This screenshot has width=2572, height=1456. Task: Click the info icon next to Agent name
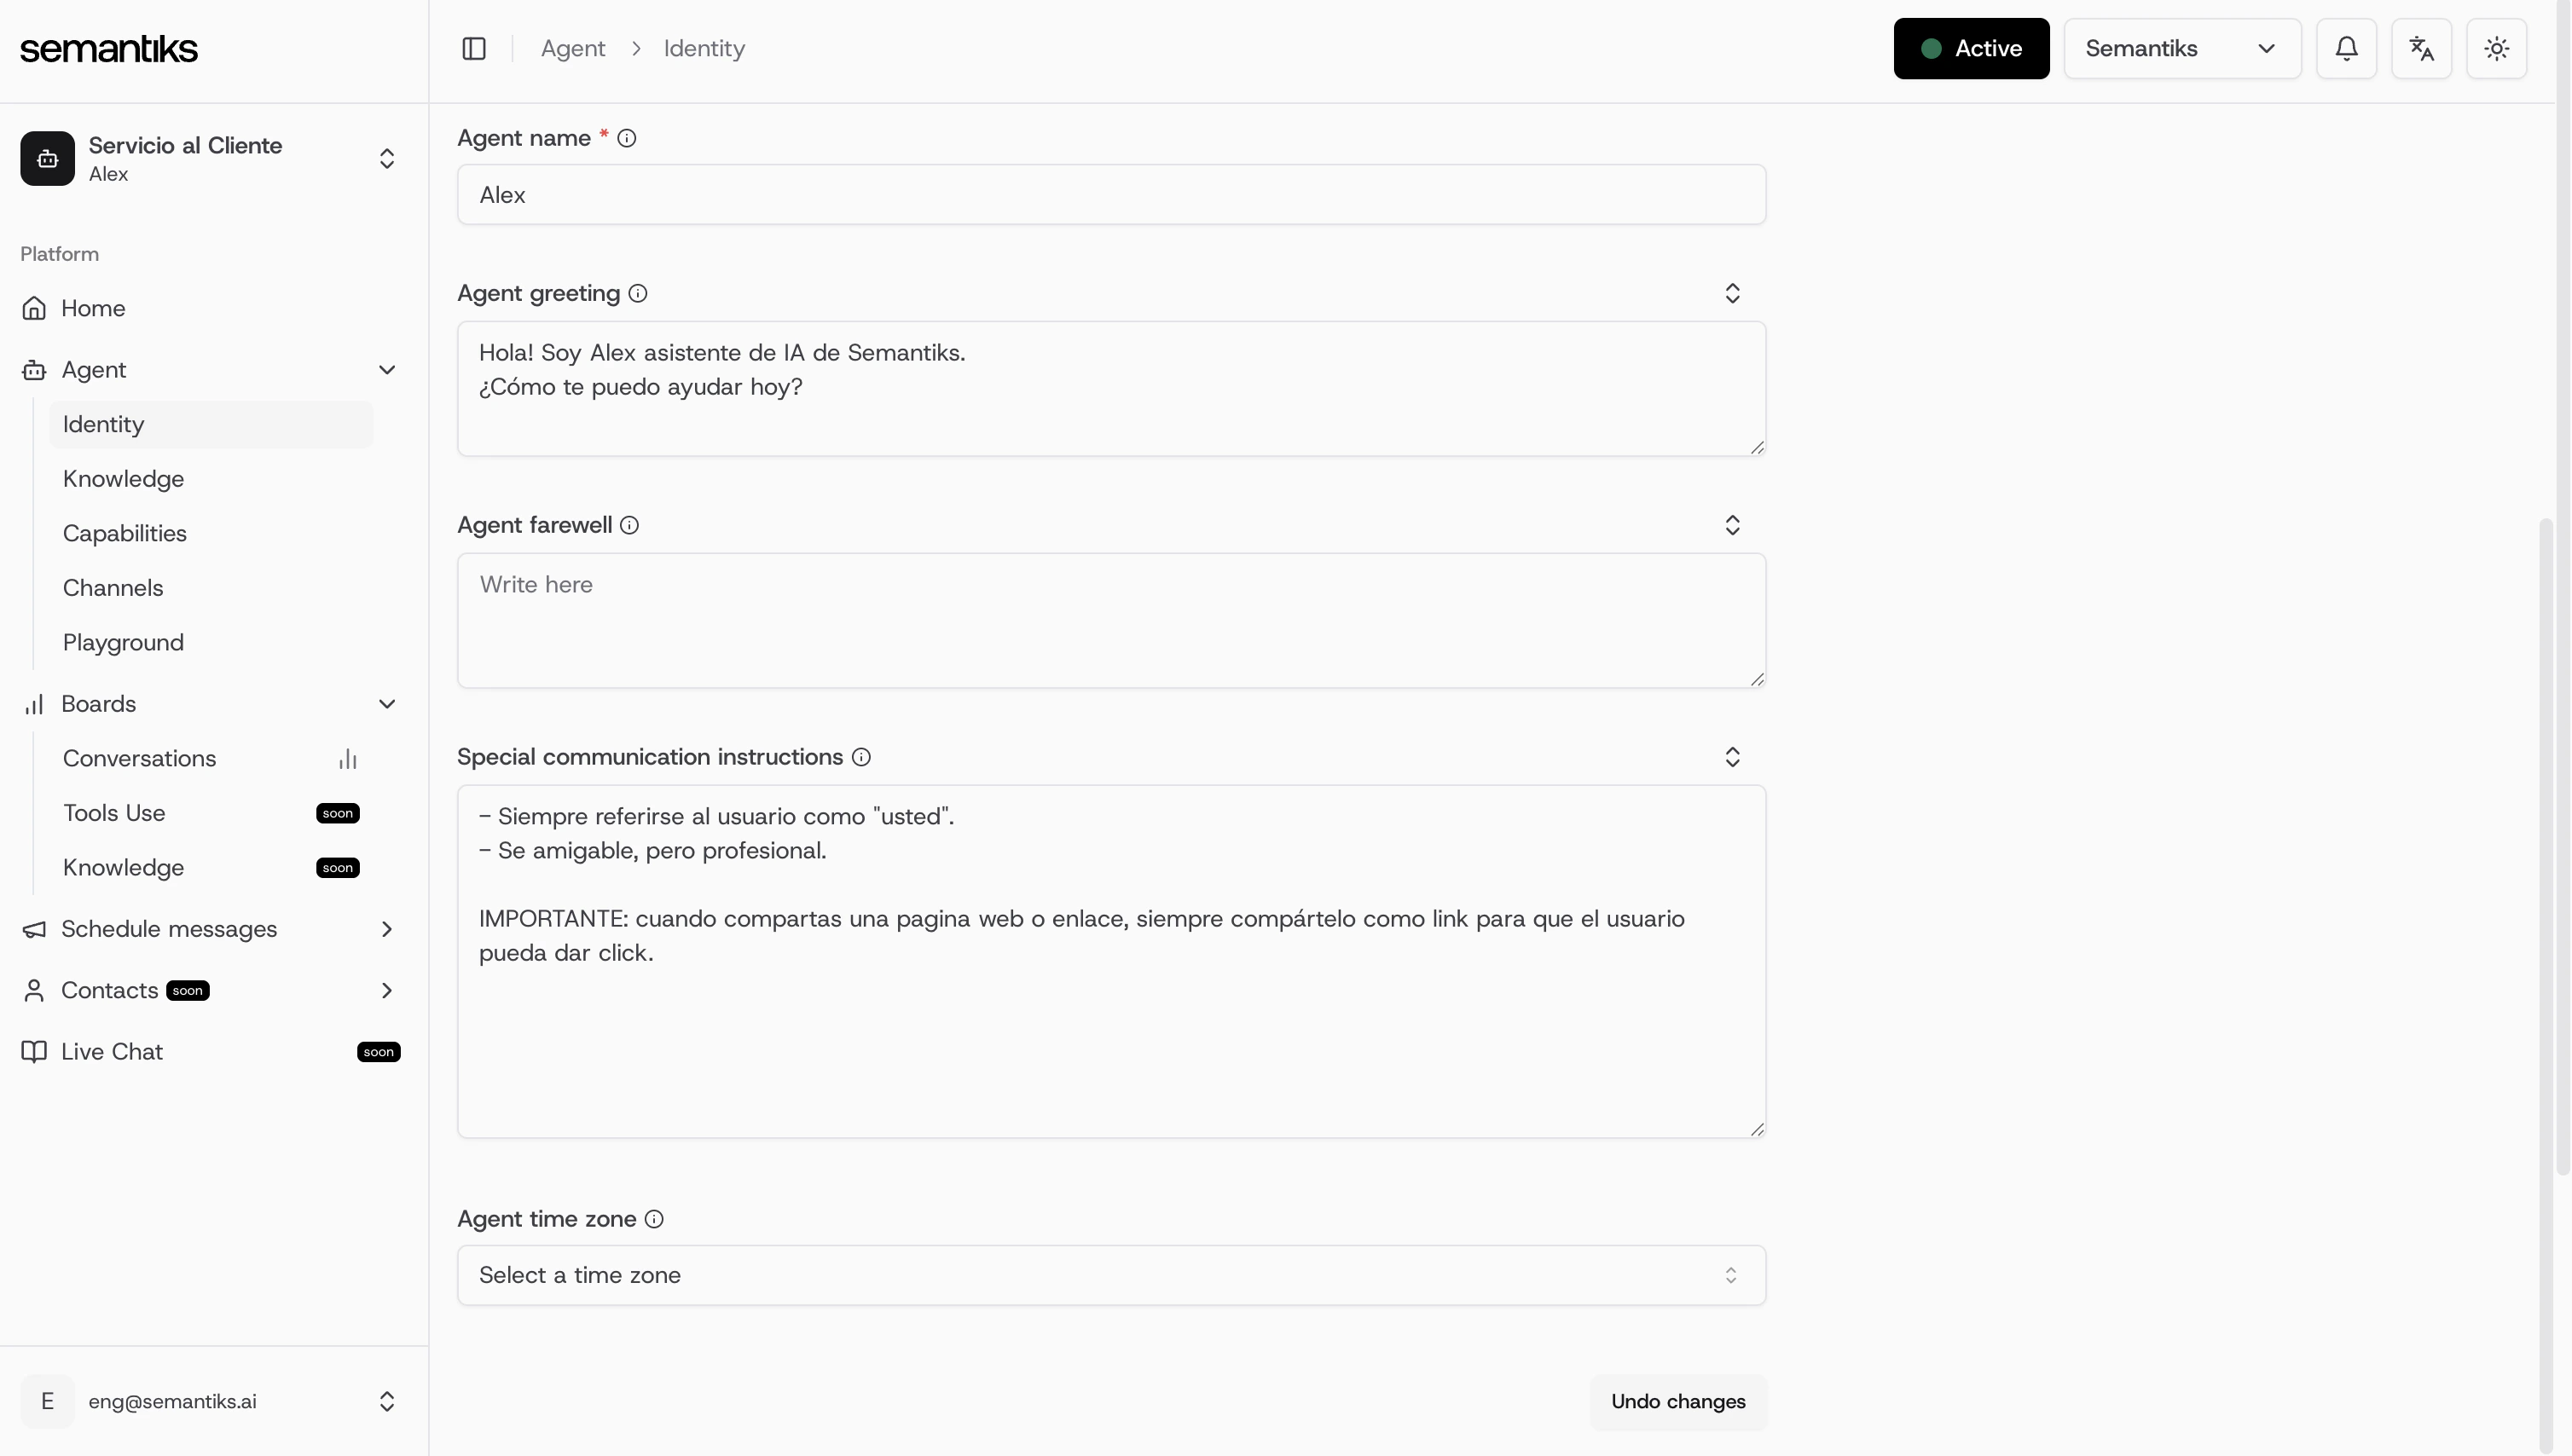pos(628,138)
